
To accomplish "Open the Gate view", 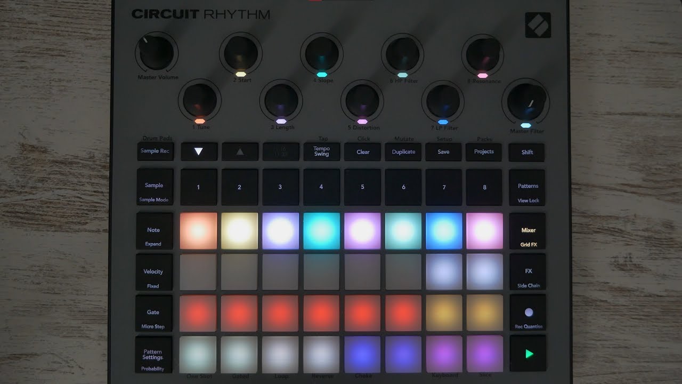I will tap(155, 313).
